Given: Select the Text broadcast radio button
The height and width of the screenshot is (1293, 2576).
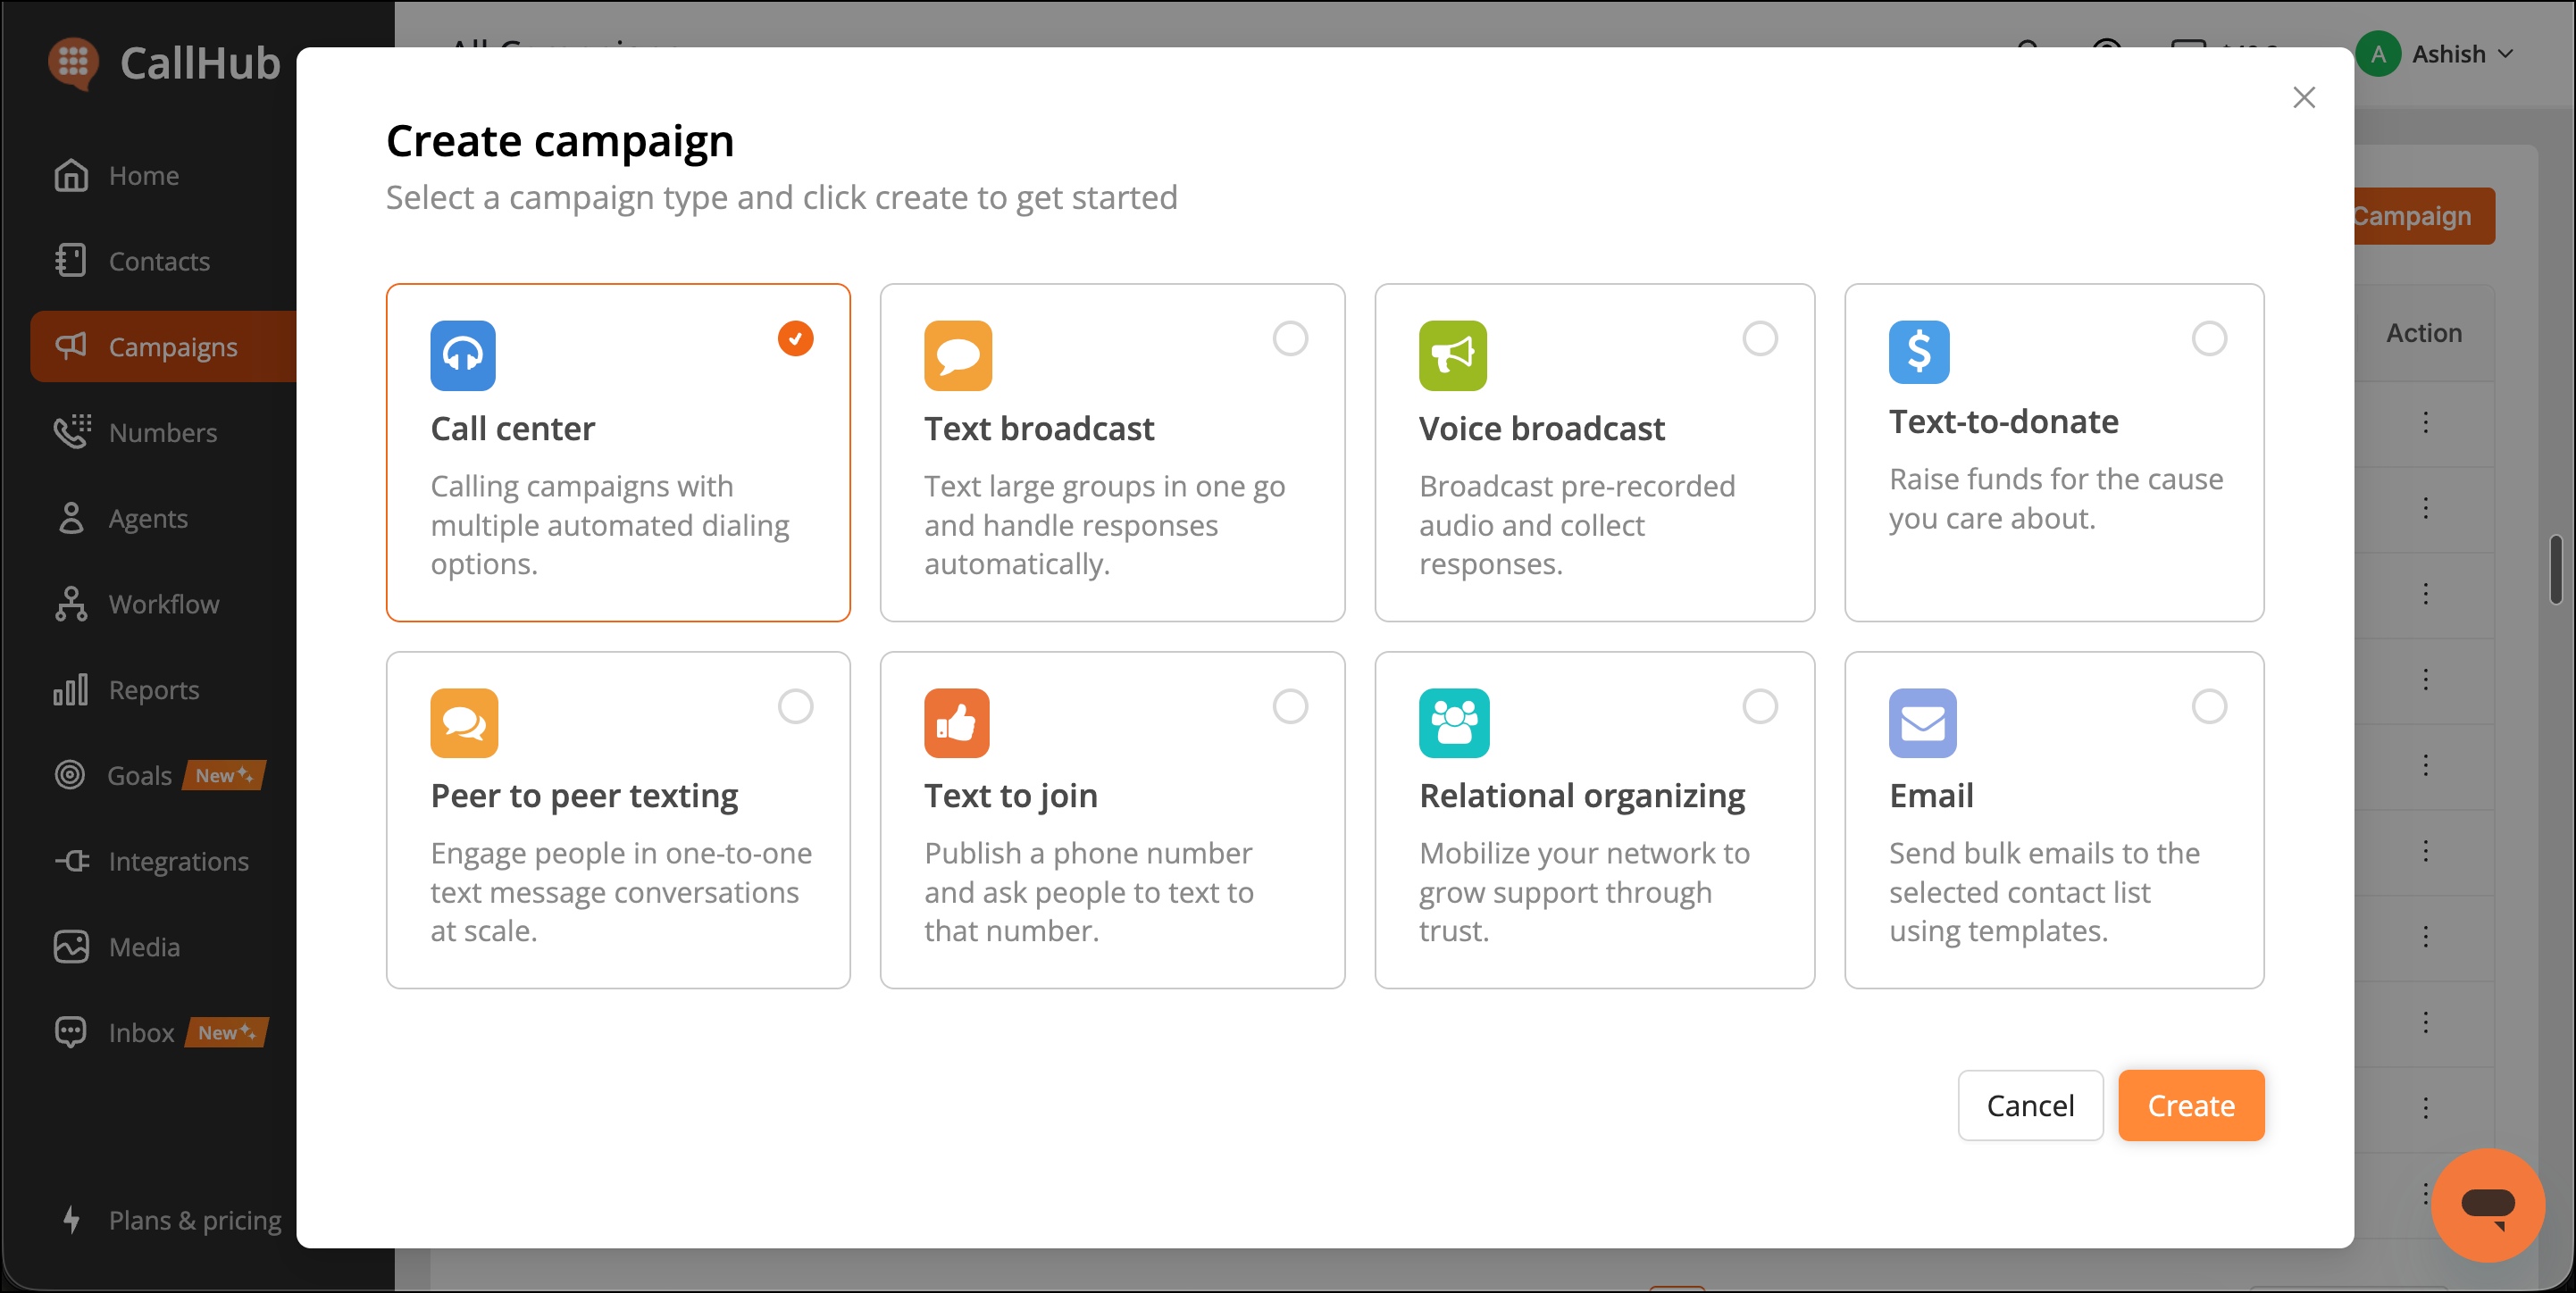Looking at the screenshot, I should (x=1290, y=339).
